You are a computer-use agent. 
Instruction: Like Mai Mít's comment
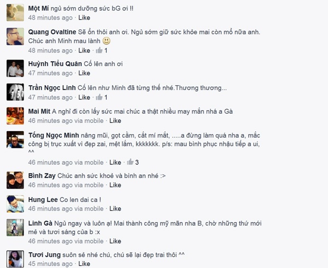115,121
